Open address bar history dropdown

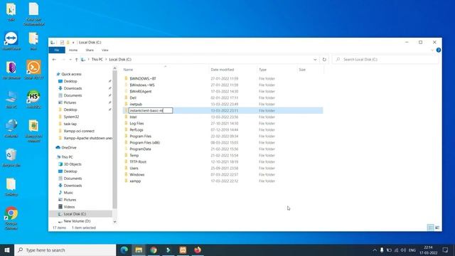click(315, 60)
